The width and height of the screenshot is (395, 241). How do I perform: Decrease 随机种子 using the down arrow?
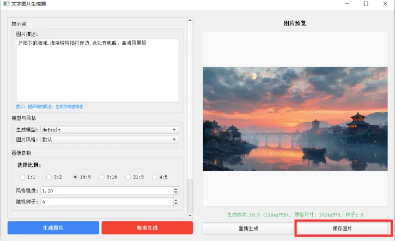click(175, 204)
